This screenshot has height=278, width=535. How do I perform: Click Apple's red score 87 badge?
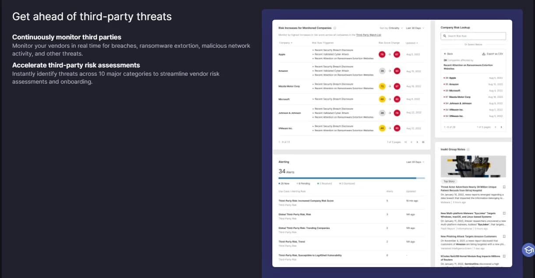pos(397,54)
